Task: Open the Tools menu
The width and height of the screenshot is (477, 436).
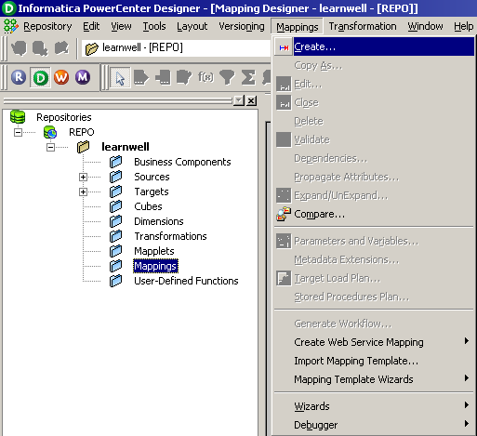Action: click(154, 26)
